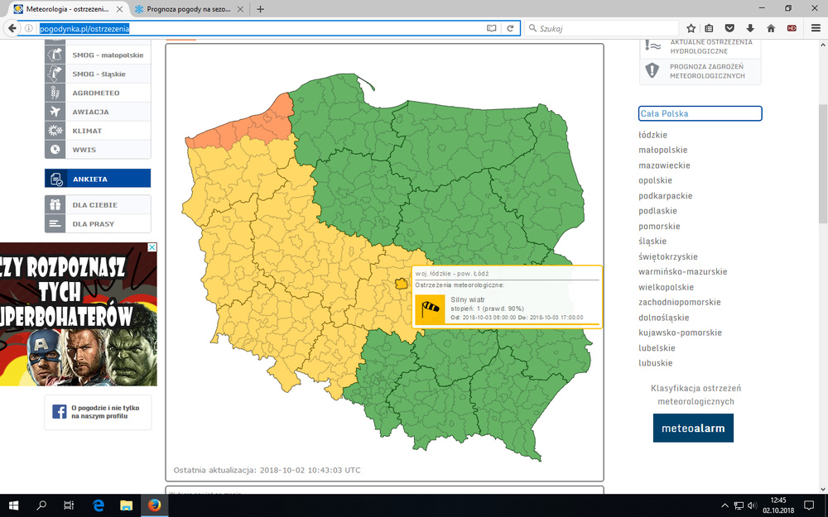The image size is (828, 517).
Task: Switch to the Prognoza pogody tab
Action: click(189, 9)
